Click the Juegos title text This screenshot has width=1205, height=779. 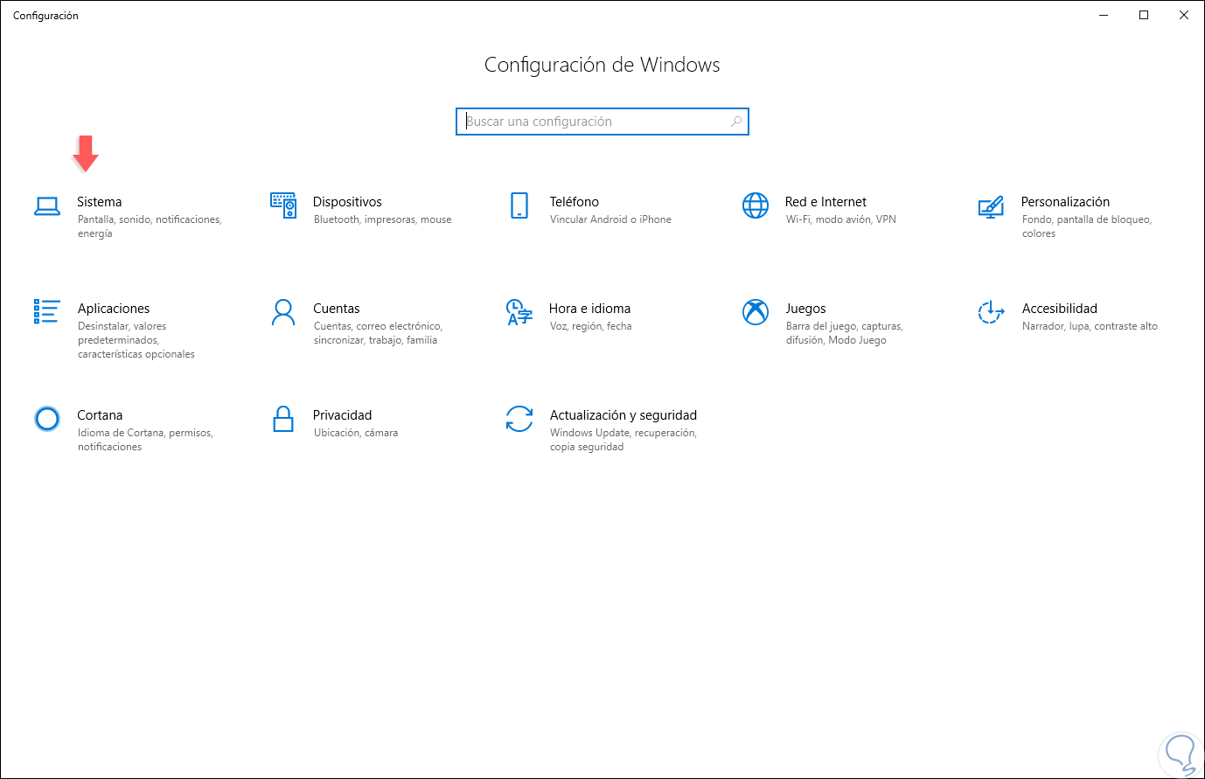[805, 309]
